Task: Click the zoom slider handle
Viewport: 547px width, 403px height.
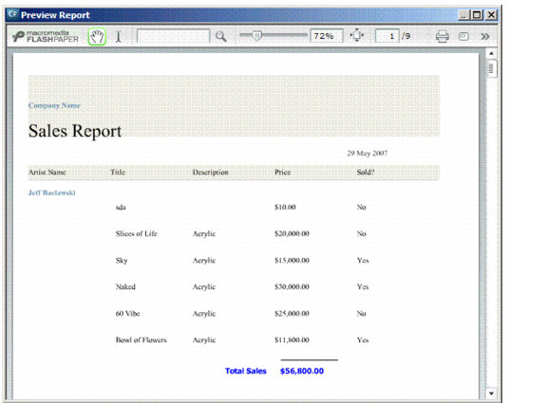Action: [256, 35]
